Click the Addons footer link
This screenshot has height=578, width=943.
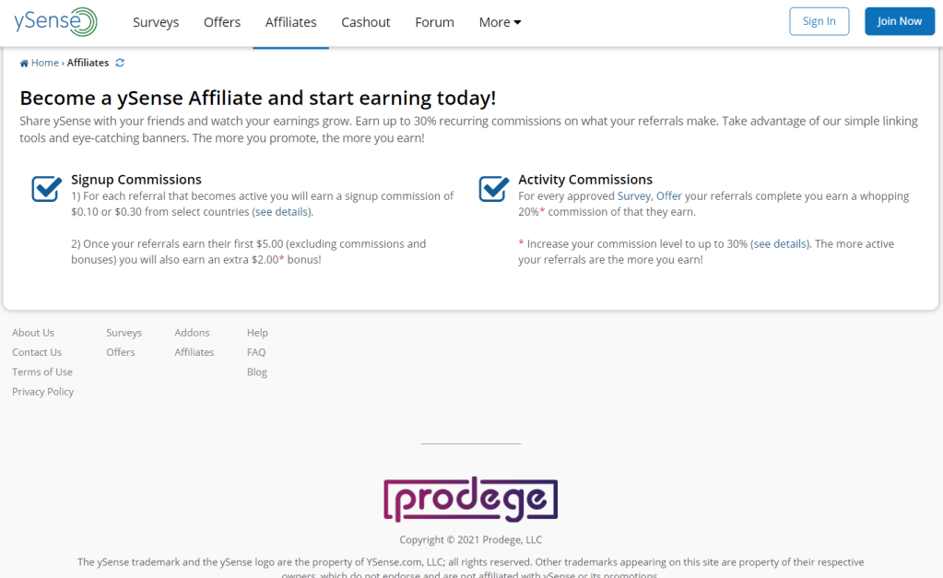click(192, 333)
